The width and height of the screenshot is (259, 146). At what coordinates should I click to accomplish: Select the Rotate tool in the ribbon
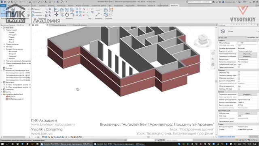pyautogui.click(x=67, y=15)
